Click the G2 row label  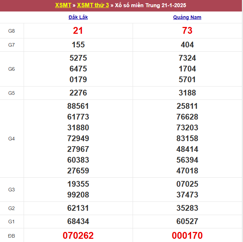(11, 208)
